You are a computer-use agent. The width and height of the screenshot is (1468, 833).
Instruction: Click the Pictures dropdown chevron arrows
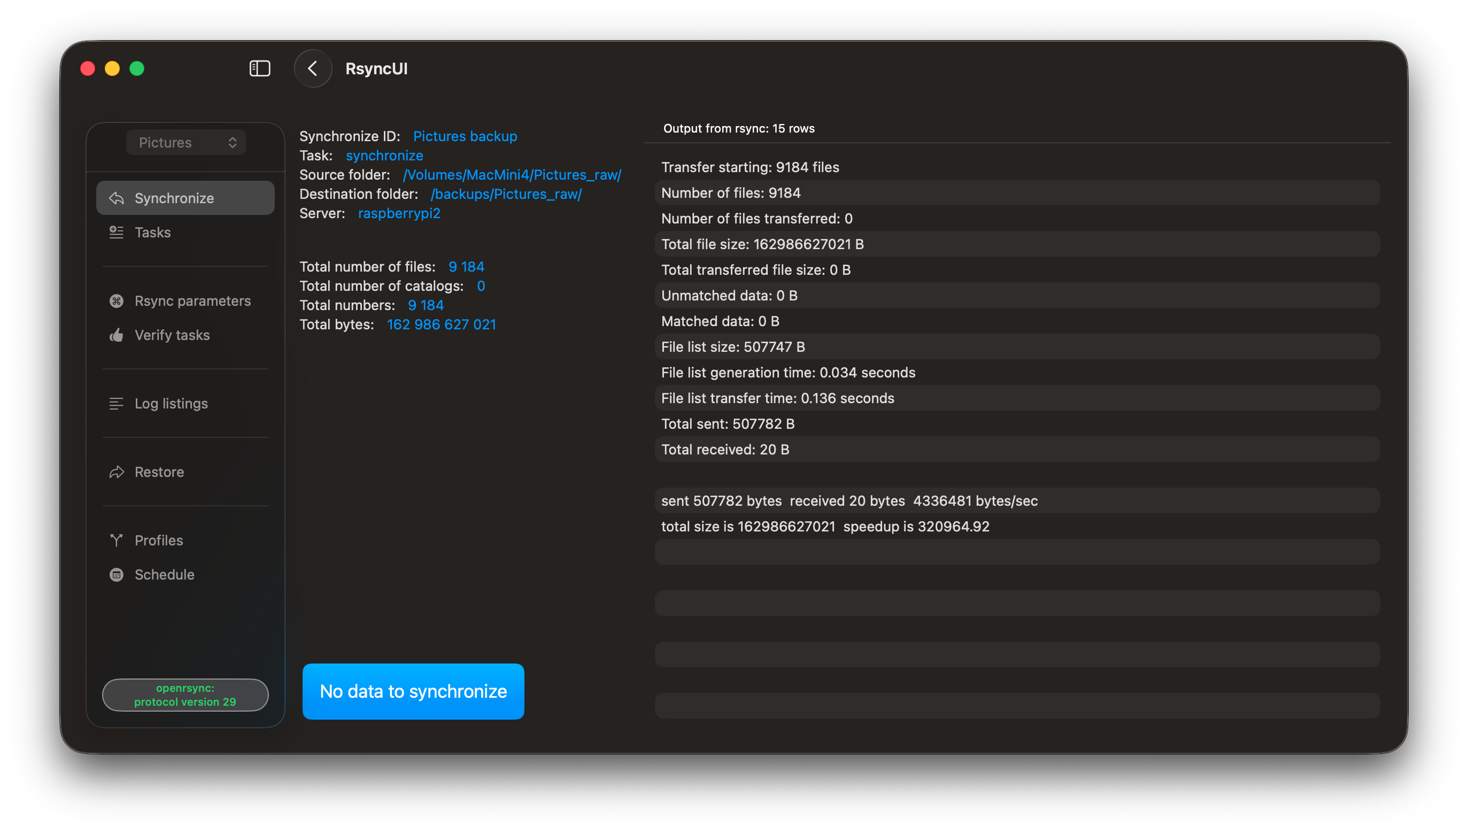[x=232, y=142]
